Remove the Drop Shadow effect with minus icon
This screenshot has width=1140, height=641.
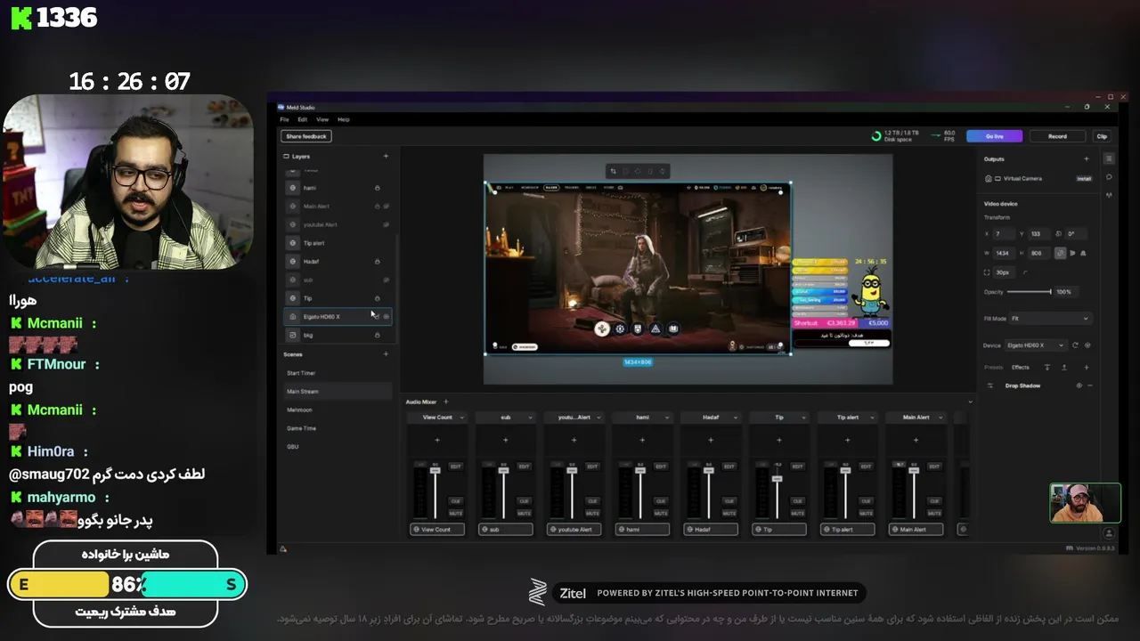[1089, 385]
